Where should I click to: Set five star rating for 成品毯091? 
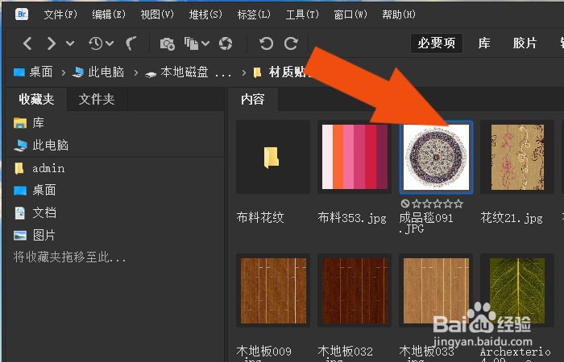pos(458,204)
